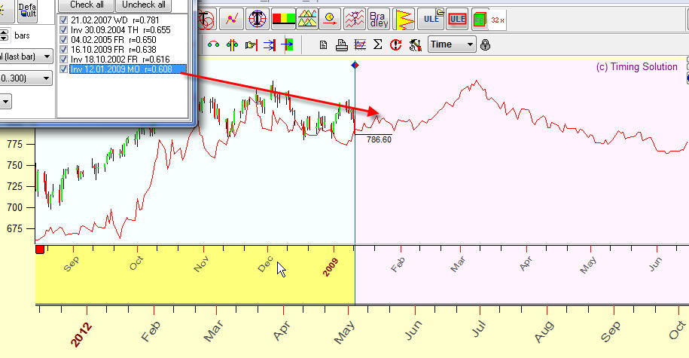
Task: Click the Check all button
Action: (x=87, y=5)
